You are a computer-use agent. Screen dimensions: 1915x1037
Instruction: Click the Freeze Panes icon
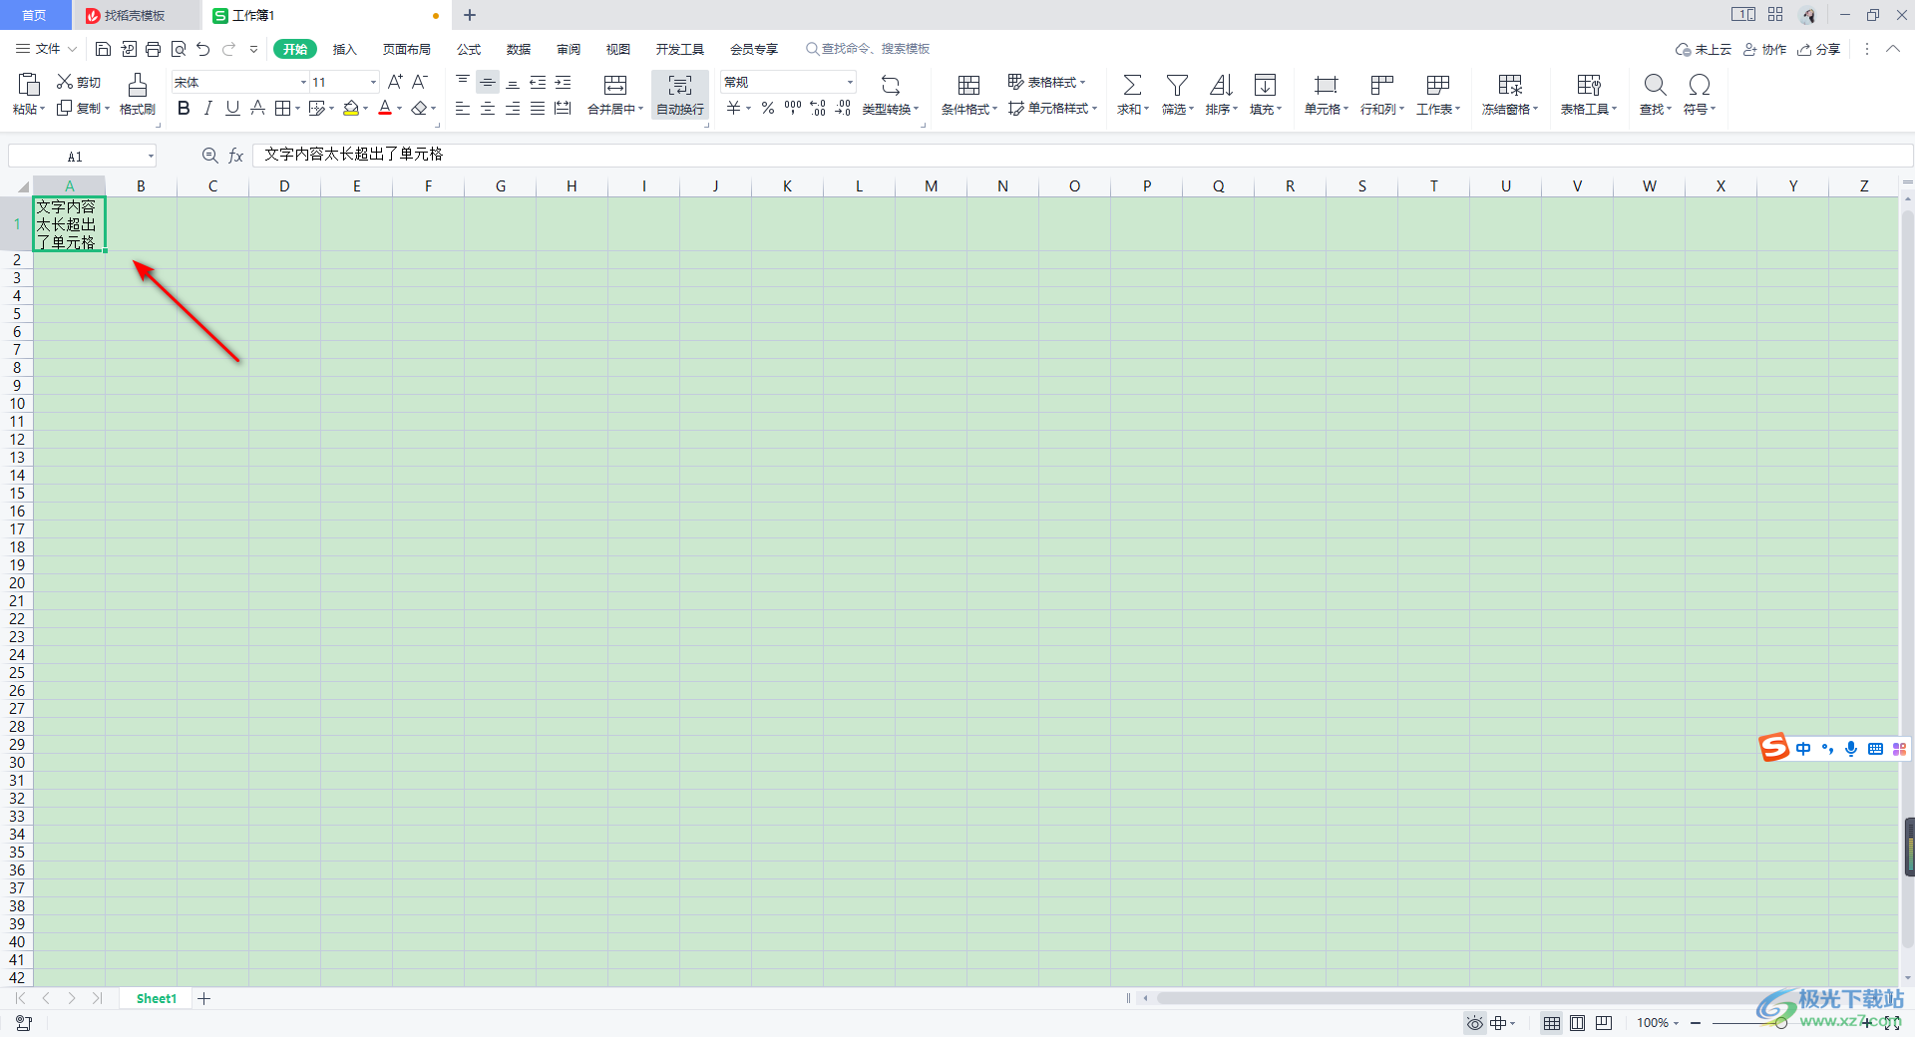pos(1510,85)
